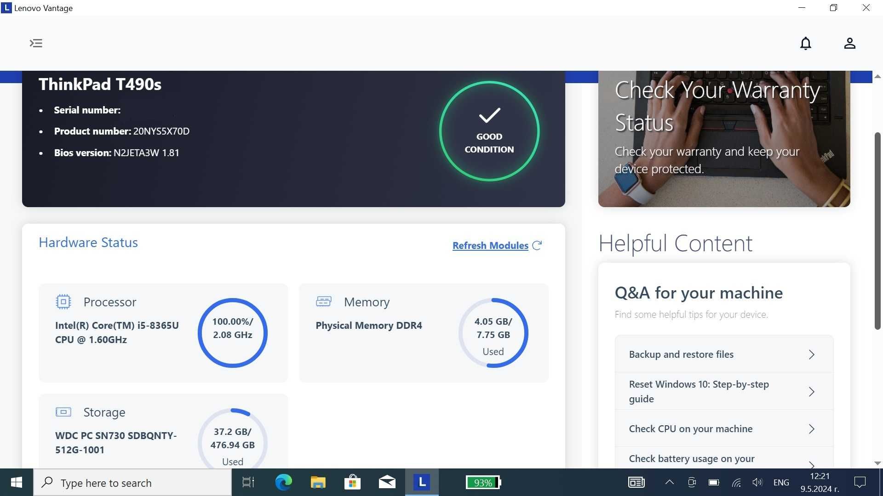This screenshot has height=496, width=883.
Task: Click the 93% battery gauge in taskbar
Action: pos(483,483)
